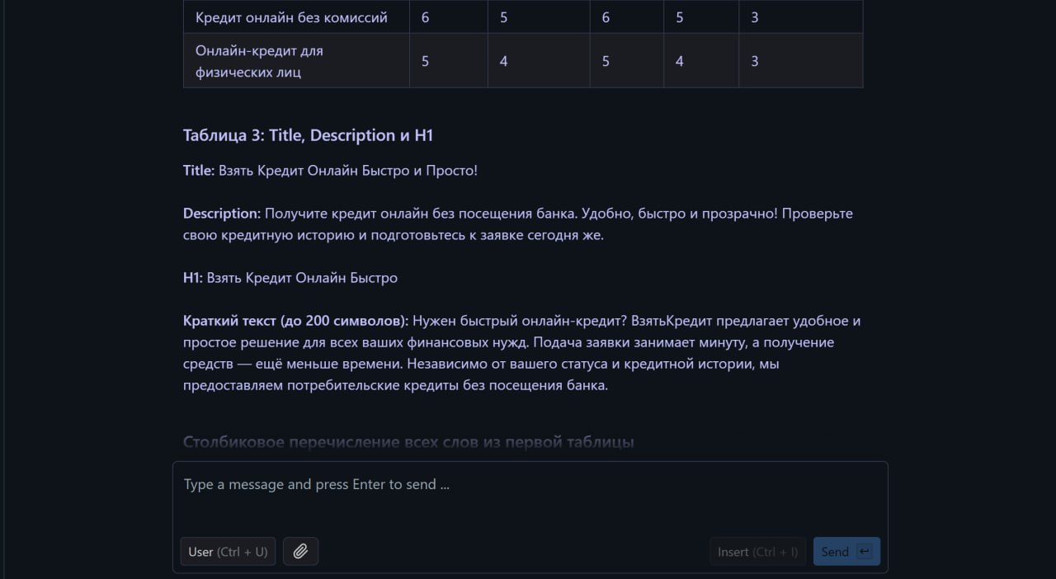This screenshot has width=1056, height=579.
Task: Click the 3 in the "Кредит онлайн без комиссий" row
Action: coord(754,17)
